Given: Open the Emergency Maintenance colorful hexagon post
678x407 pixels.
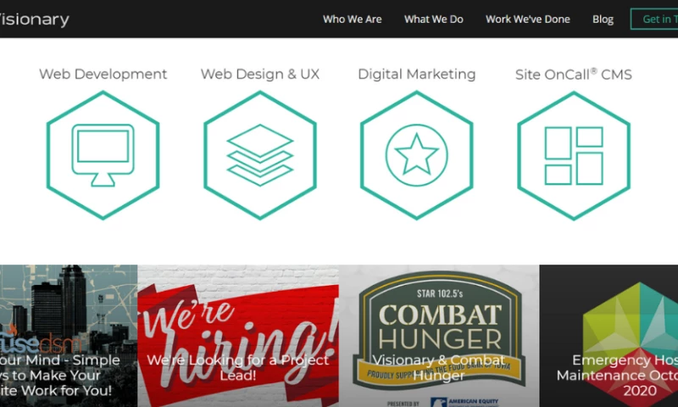Looking at the screenshot, I should (609, 336).
